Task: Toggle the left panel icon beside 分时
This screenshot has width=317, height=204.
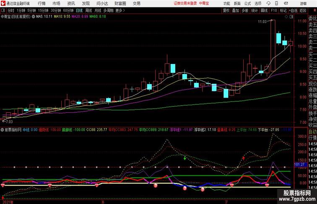Action: tap(3, 10)
